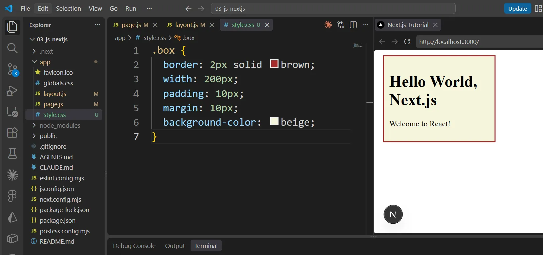Open the Extensions view
543x255 pixels.
[12, 133]
